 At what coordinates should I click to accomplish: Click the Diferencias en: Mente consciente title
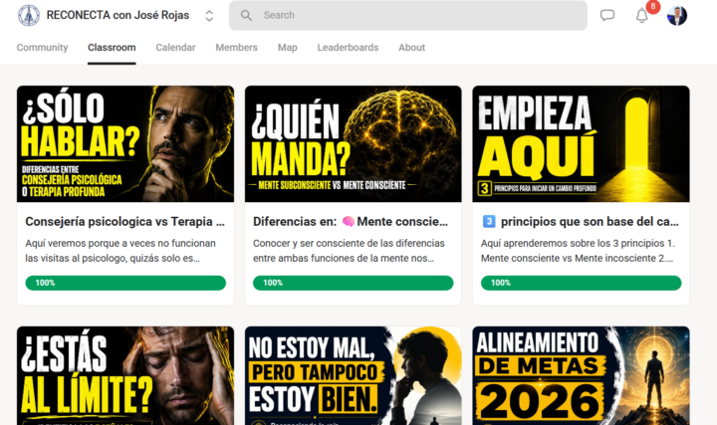pyautogui.click(x=351, y=222)
